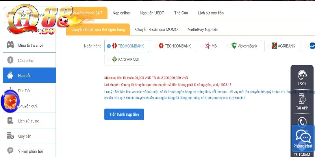Screen dimensions: 315x157
Task: Choose MB bank radio button
Action: point(202,46)
